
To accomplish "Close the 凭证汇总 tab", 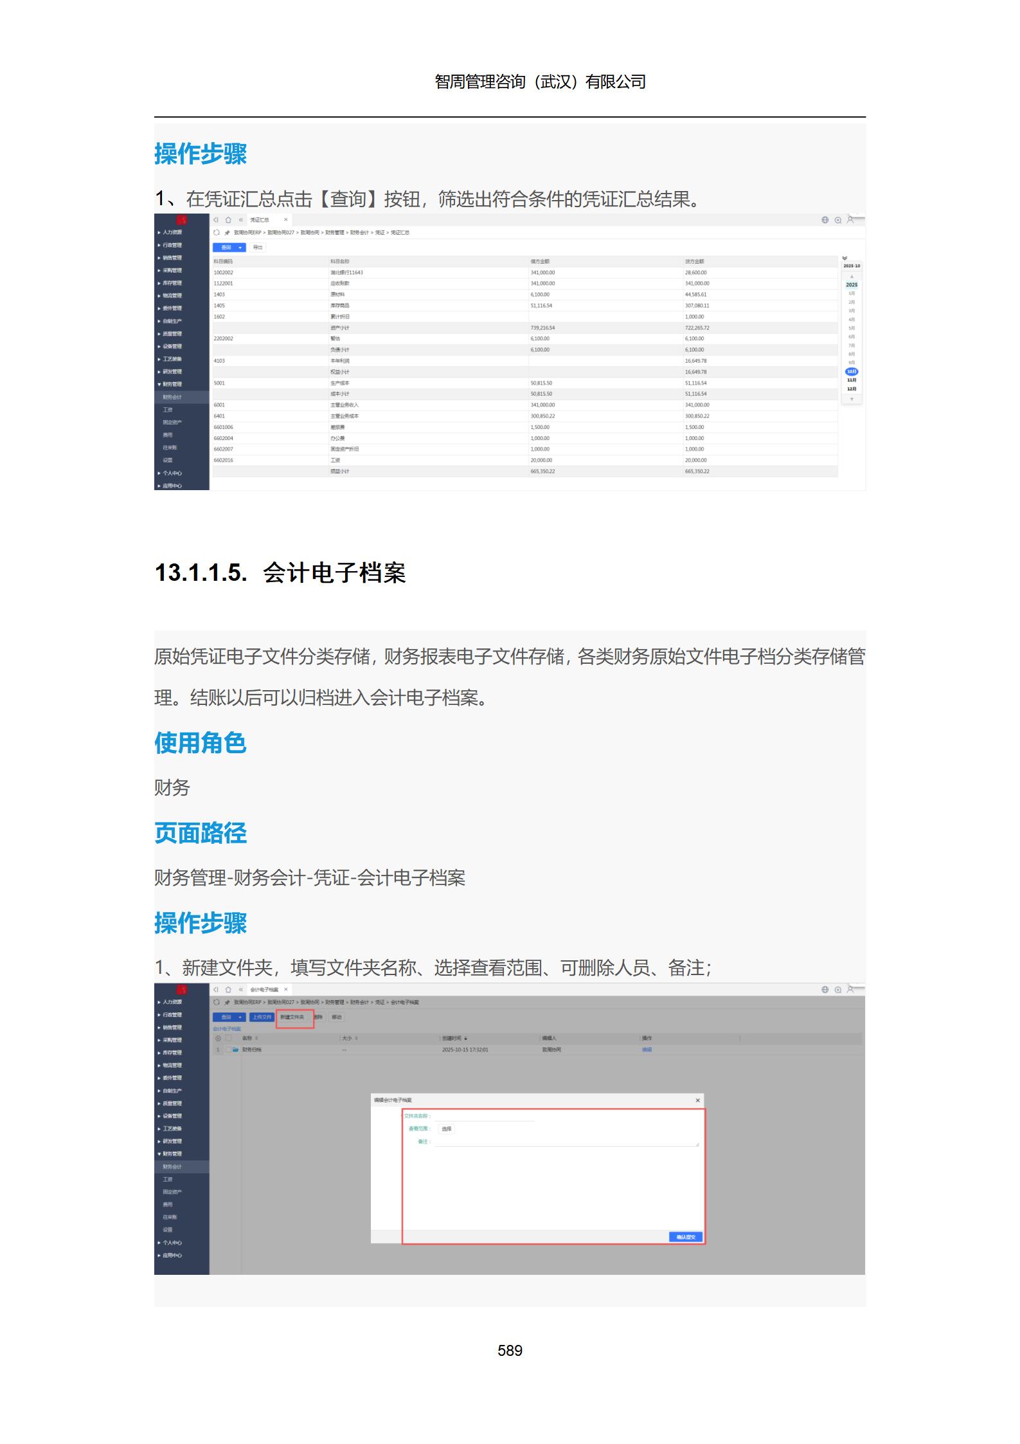I will [286, 220].
